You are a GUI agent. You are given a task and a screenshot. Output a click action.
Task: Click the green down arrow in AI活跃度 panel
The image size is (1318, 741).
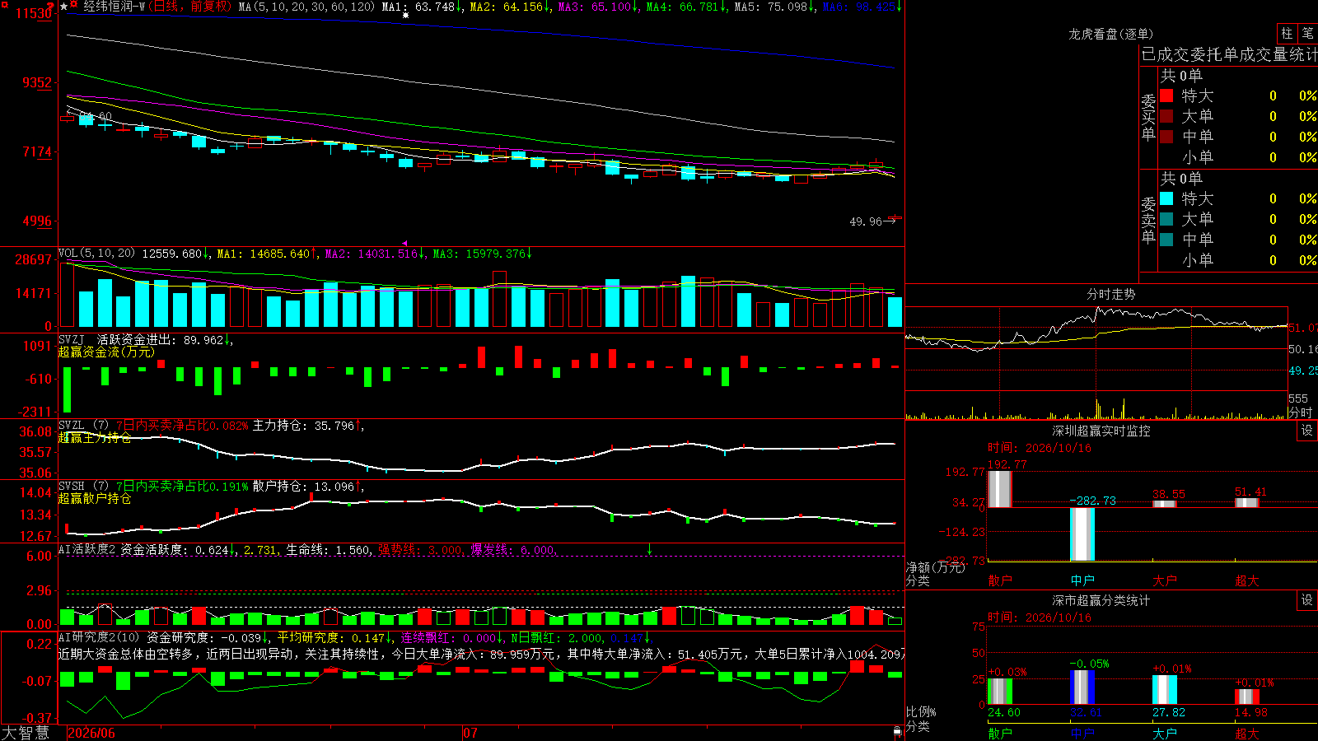649,549
